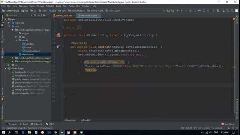Open Chrome from Windows taskbar

tap(55, 132)
